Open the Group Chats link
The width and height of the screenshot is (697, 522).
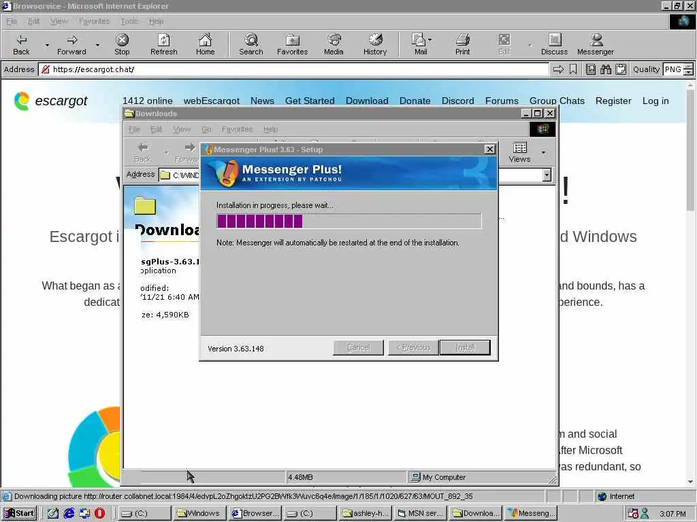tap(557, 101)
